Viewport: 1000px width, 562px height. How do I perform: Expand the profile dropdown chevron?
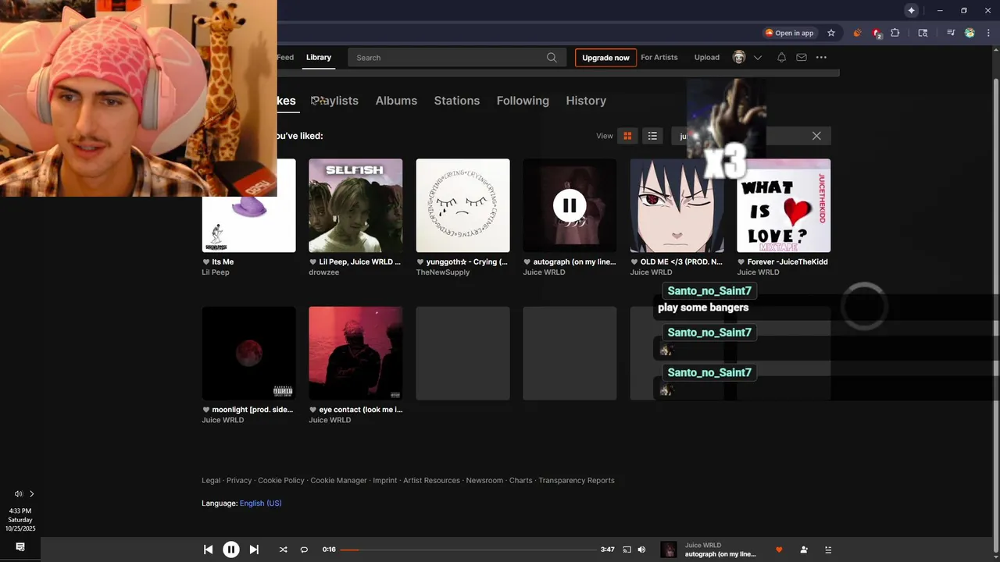click(757, 57)
